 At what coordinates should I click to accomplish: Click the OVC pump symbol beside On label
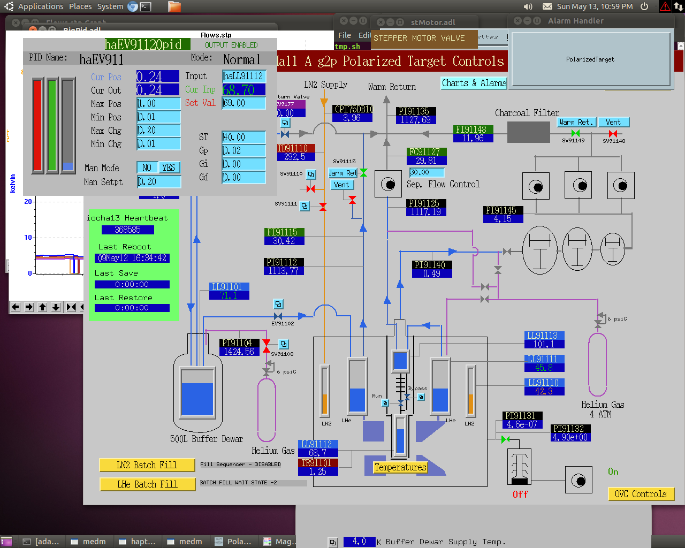click(579, 480)
